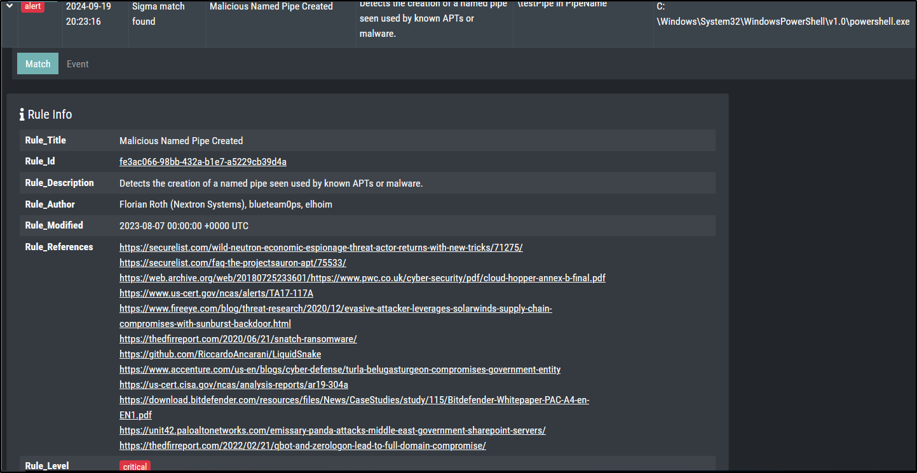Switch to the Event tab
This screenshot has height=473, width=917.
[x=78, y=63]
